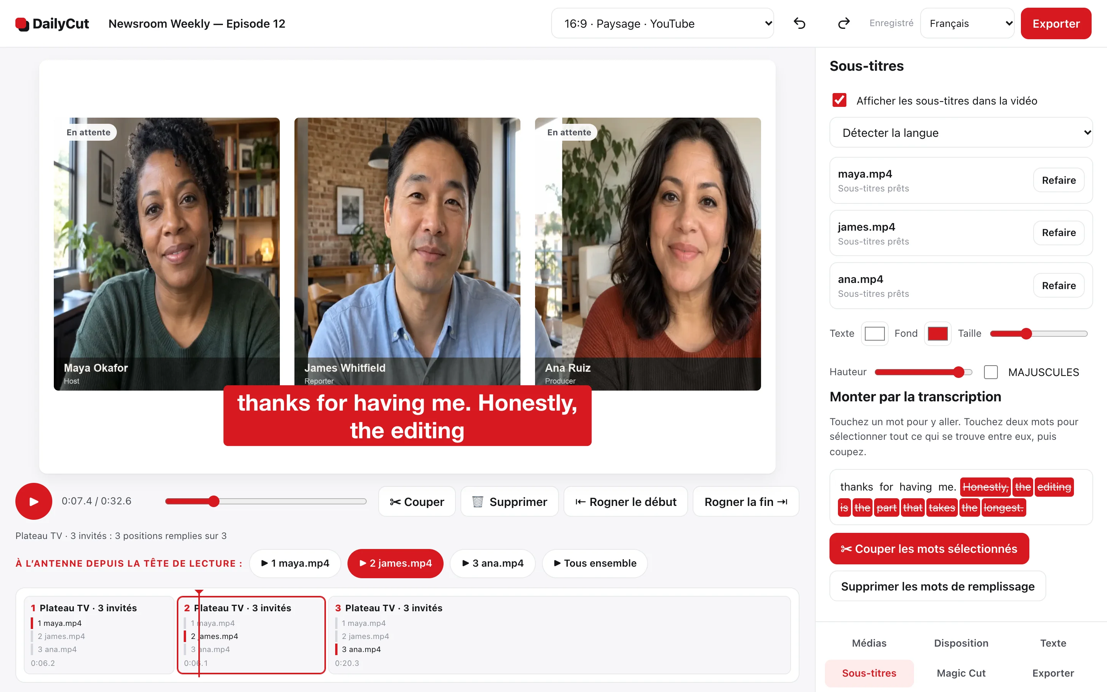Redo subtitles for maya.mp4
The image size is (1107, 692).
(1059, 180)
